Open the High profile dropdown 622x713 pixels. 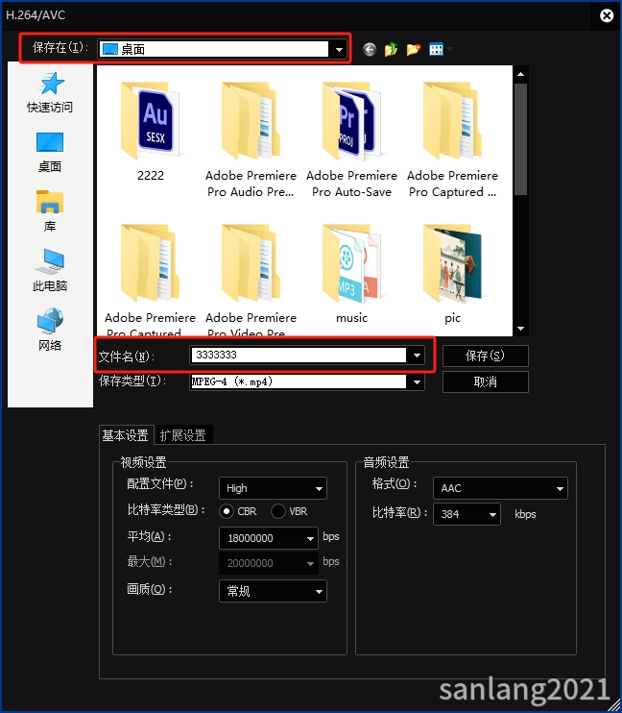coord(273,488)
